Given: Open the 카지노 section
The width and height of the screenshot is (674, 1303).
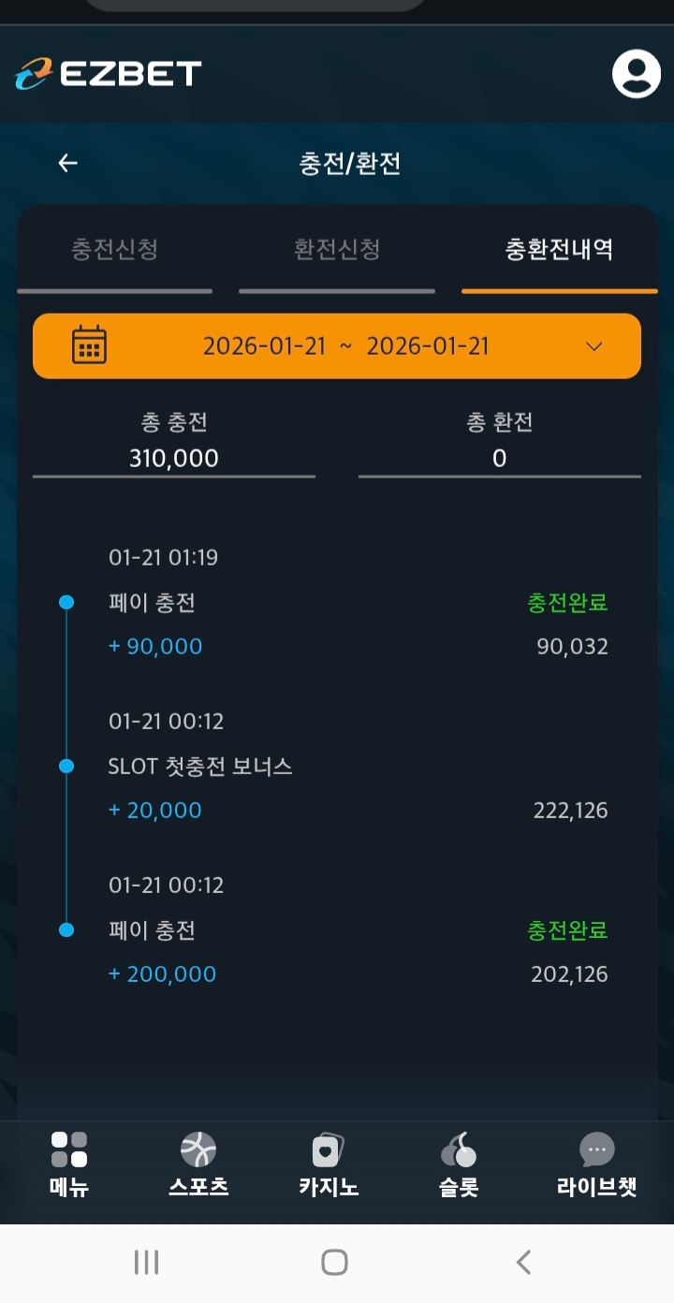Looking at the screenshot, I should (x=329, y=1164).
